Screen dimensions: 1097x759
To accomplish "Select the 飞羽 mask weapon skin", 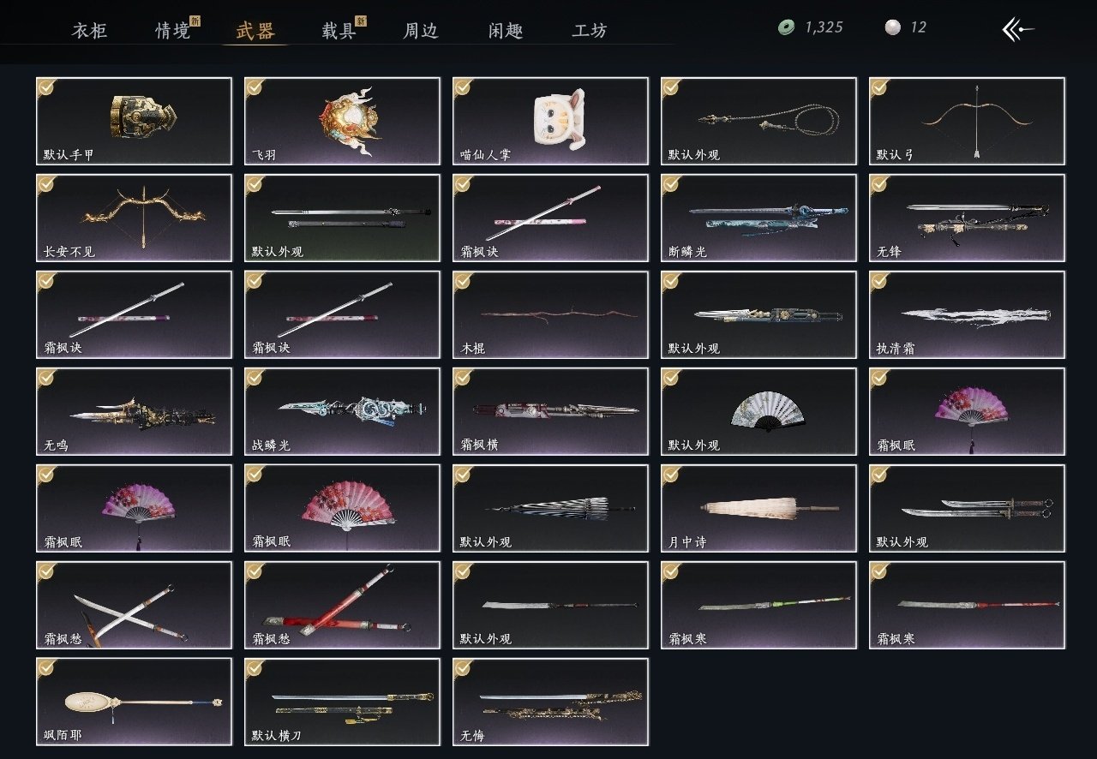I will 342,121.
